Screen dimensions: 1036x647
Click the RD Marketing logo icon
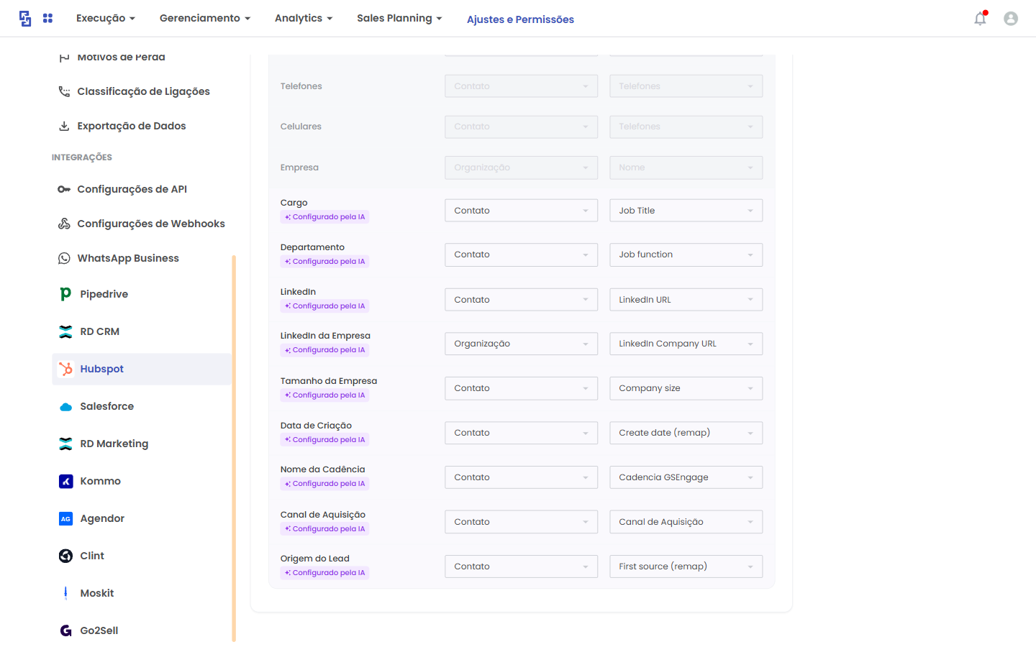[65, 444]
